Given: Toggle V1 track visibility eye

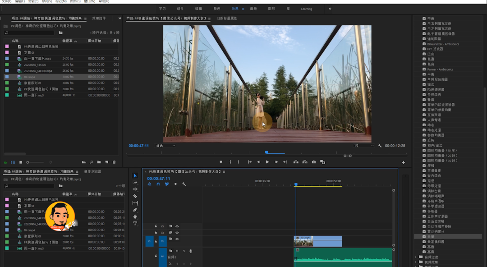Looking at the screenshot, I should tap(177, 239).
